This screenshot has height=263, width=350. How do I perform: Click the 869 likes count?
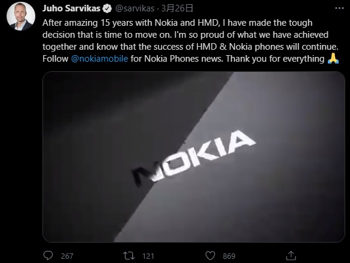229,256
